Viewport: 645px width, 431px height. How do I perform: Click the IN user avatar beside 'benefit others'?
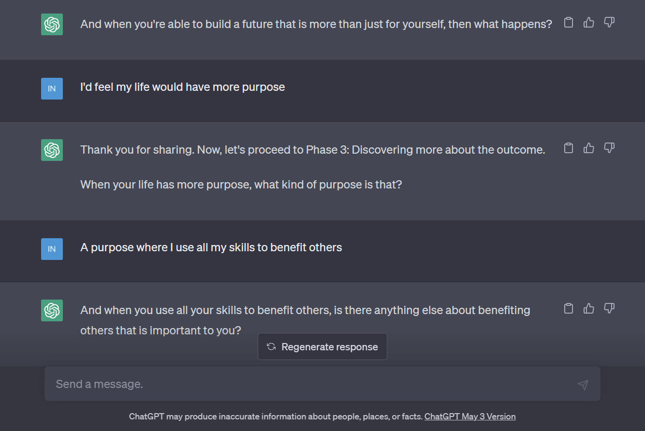pos(52,249)
